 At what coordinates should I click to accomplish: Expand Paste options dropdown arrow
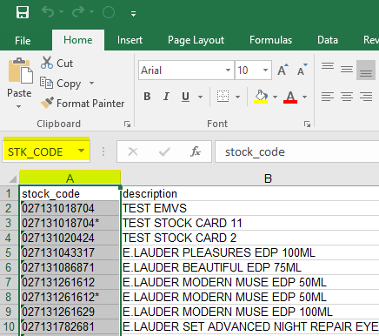coord(19,106)
